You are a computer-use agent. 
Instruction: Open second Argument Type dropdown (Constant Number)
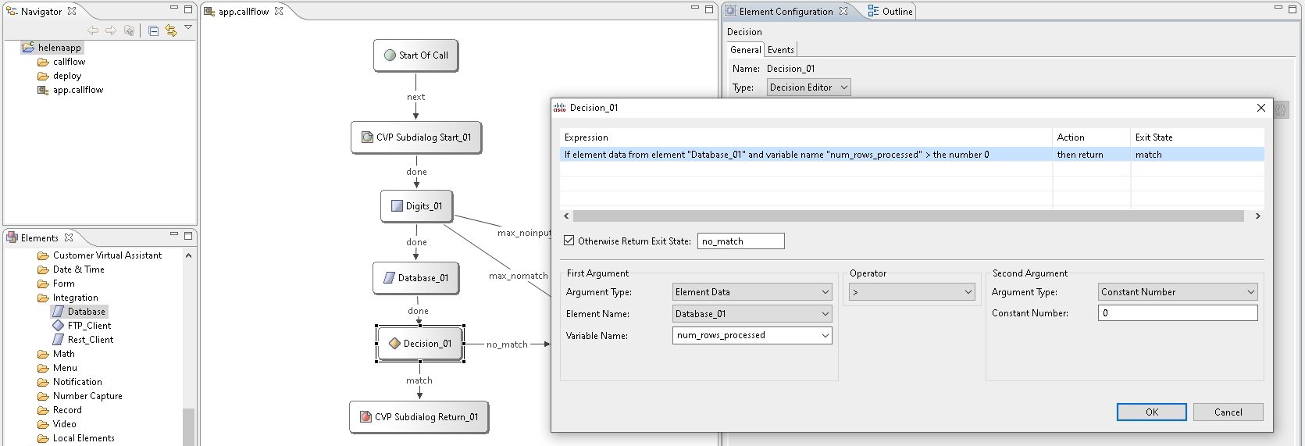click(1177, 292)
